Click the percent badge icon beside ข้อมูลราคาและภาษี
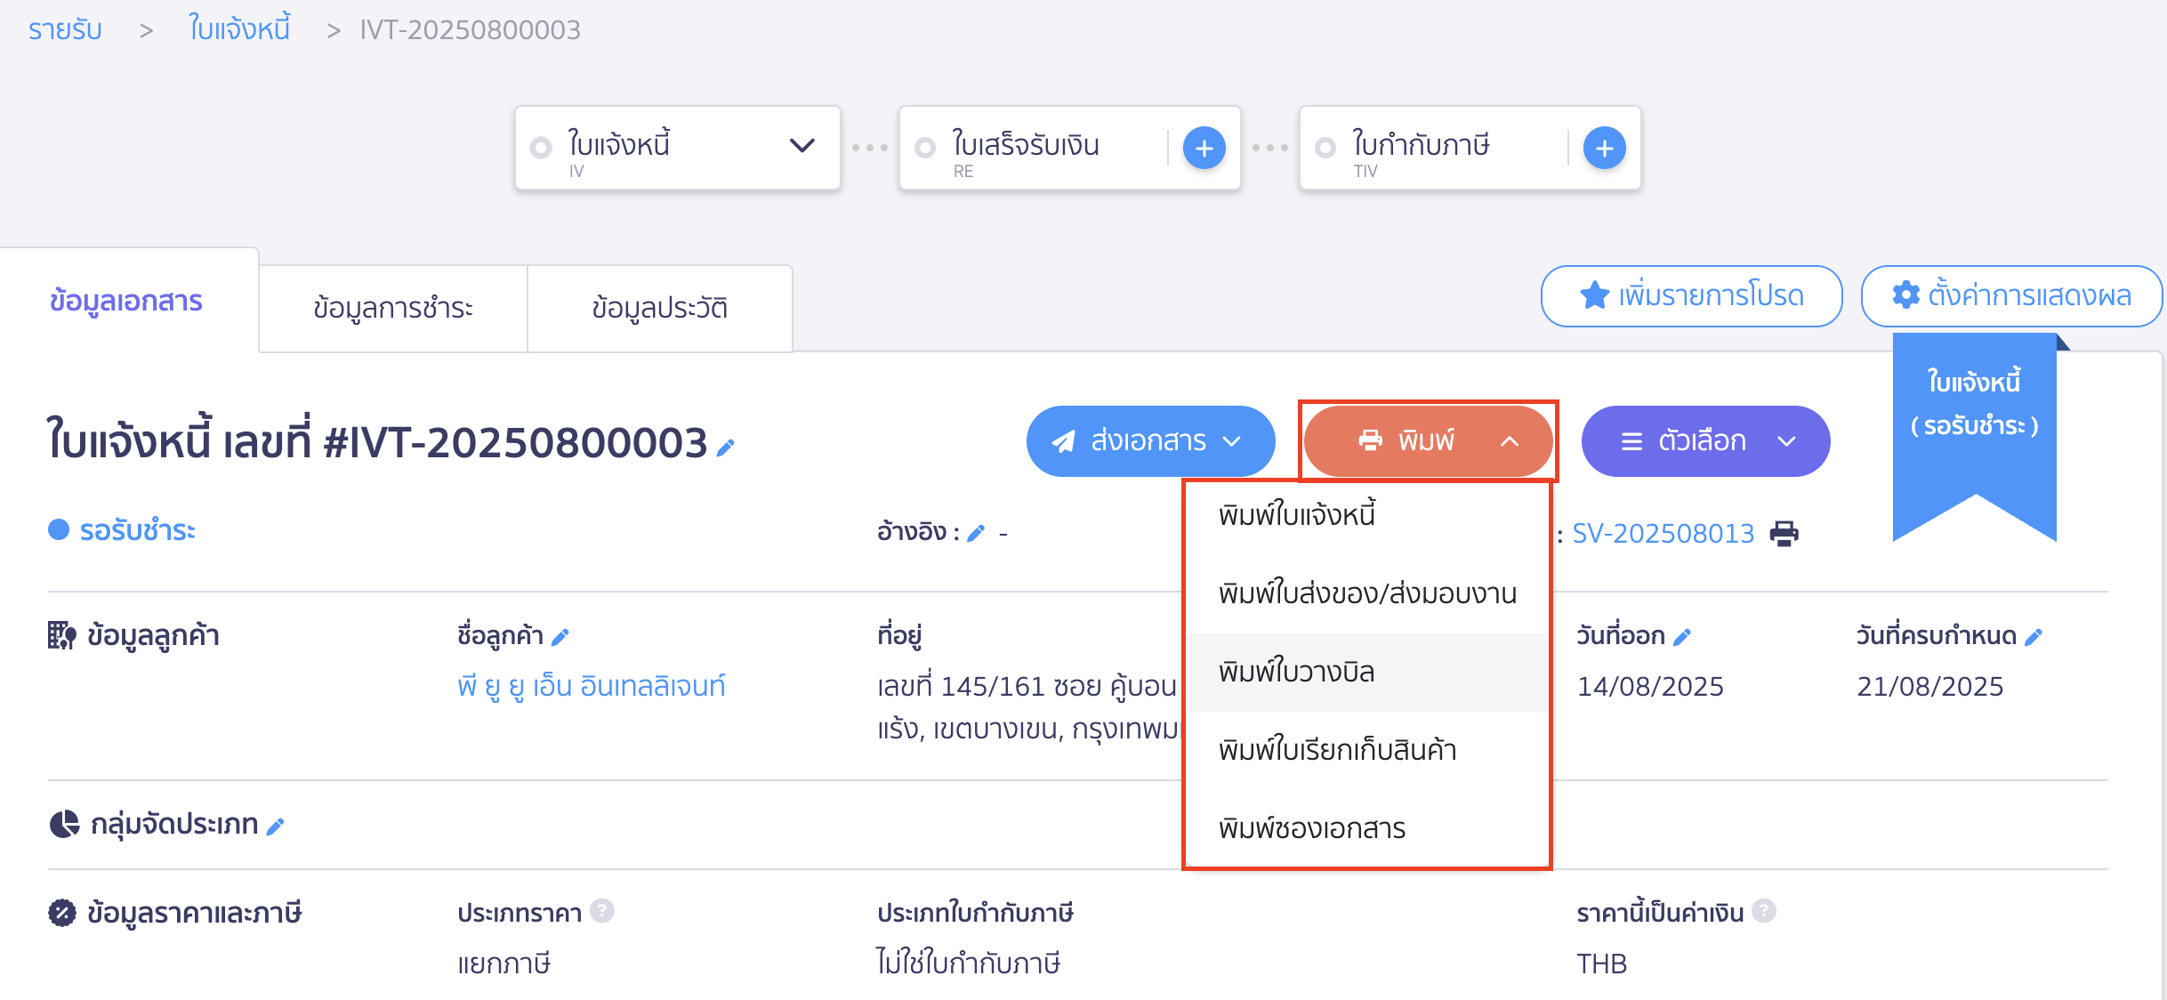 [62, 913]
